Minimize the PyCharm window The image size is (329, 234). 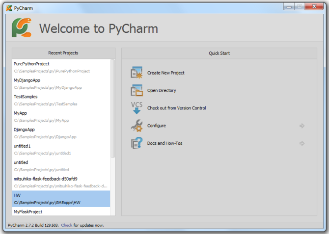click(289, 7)
